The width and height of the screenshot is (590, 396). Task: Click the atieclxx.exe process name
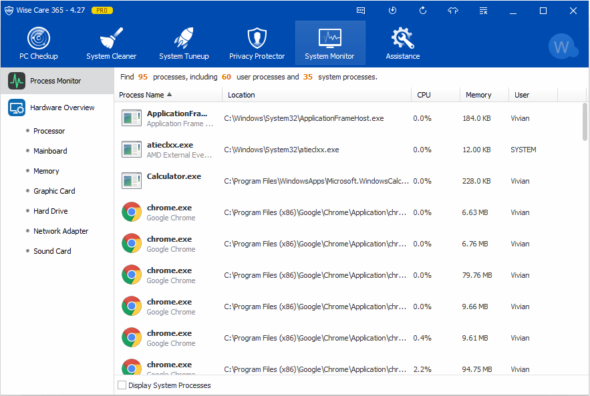pos(170,145)
